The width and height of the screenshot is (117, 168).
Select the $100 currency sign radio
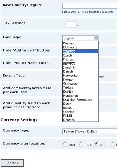(97, 144)
